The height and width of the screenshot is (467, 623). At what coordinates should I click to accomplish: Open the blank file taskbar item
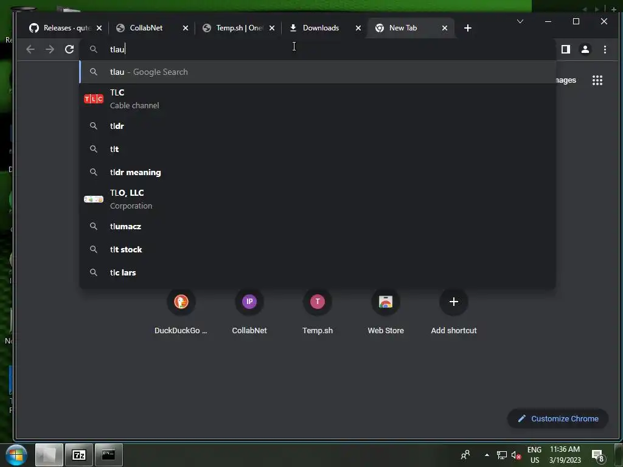pyautogui.click(x=49, y=455)
